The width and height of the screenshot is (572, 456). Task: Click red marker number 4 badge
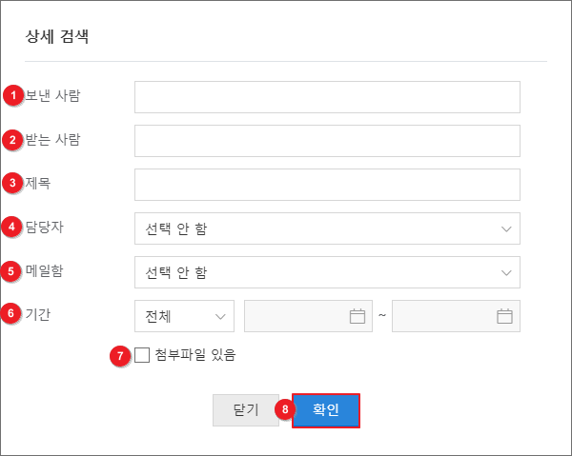tap(13, 227)
